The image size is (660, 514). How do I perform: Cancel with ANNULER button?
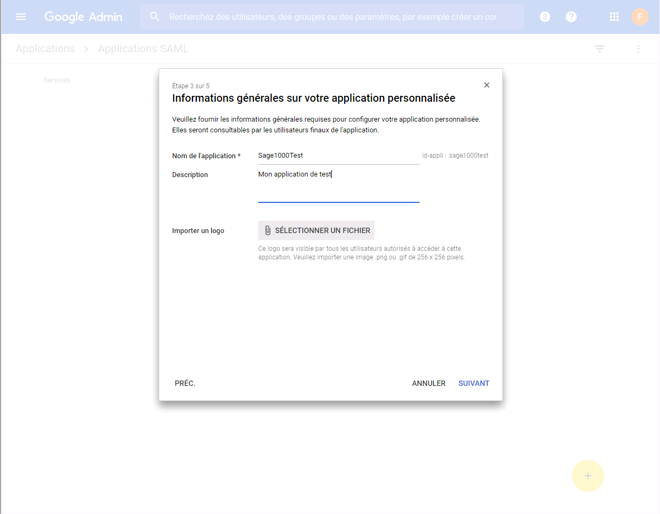tap(429, 383)
